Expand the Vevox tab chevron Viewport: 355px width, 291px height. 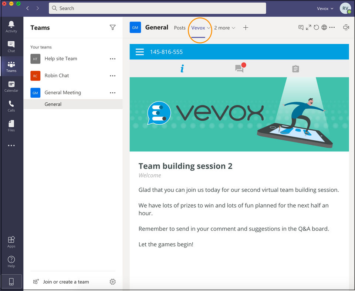coord(209,28)
